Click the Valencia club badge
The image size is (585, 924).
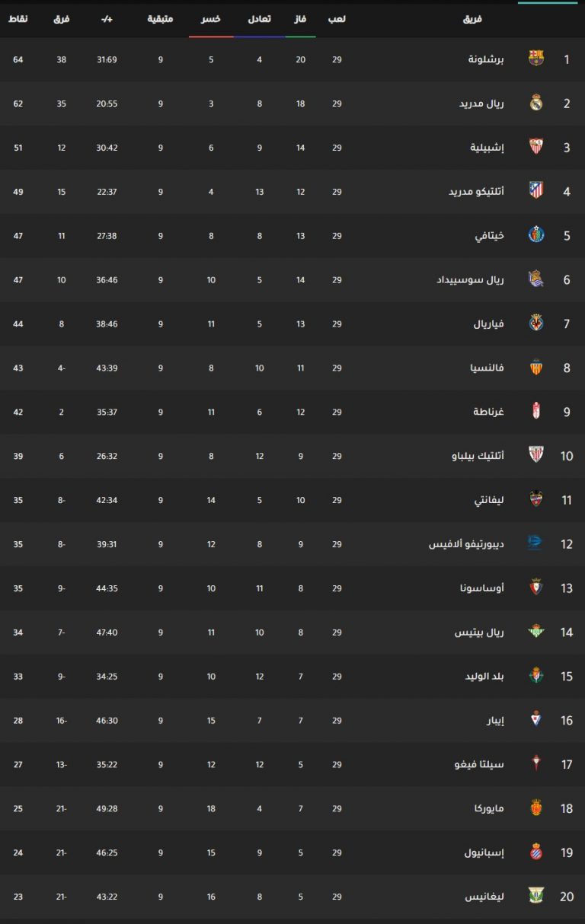pos(536,368)
